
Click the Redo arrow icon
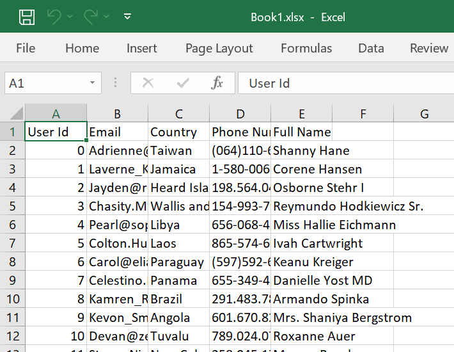click(x=91, y=17)
